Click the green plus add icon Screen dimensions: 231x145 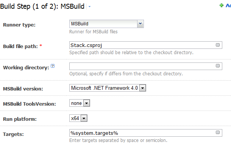click(222, 5)
